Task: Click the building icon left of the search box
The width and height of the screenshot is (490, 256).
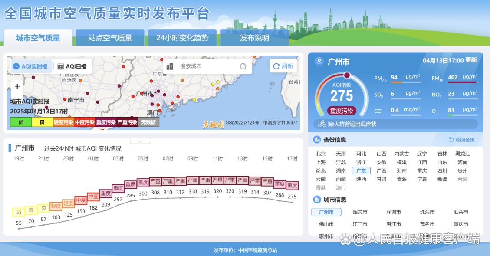Action: tap(170, 66)
